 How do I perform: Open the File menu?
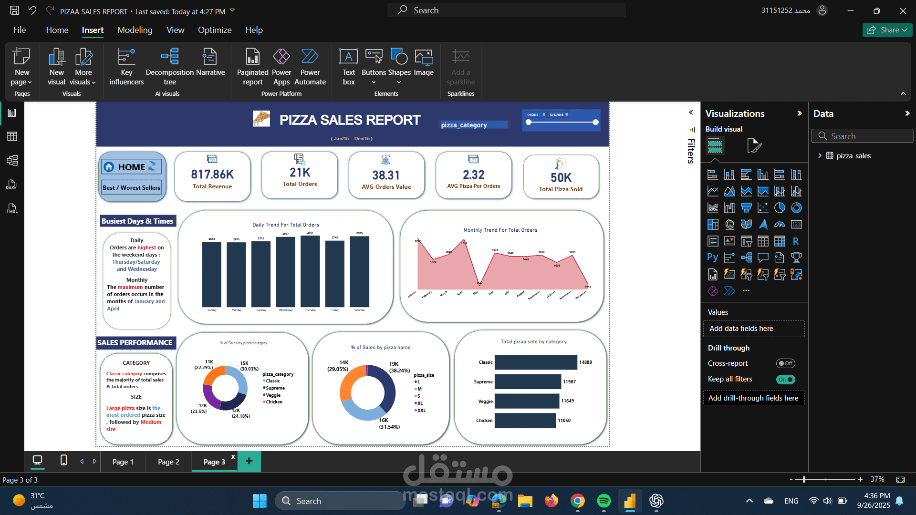click(20, 30)
